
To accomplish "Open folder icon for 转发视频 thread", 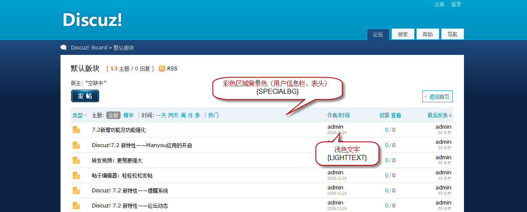I will (76, 160).
